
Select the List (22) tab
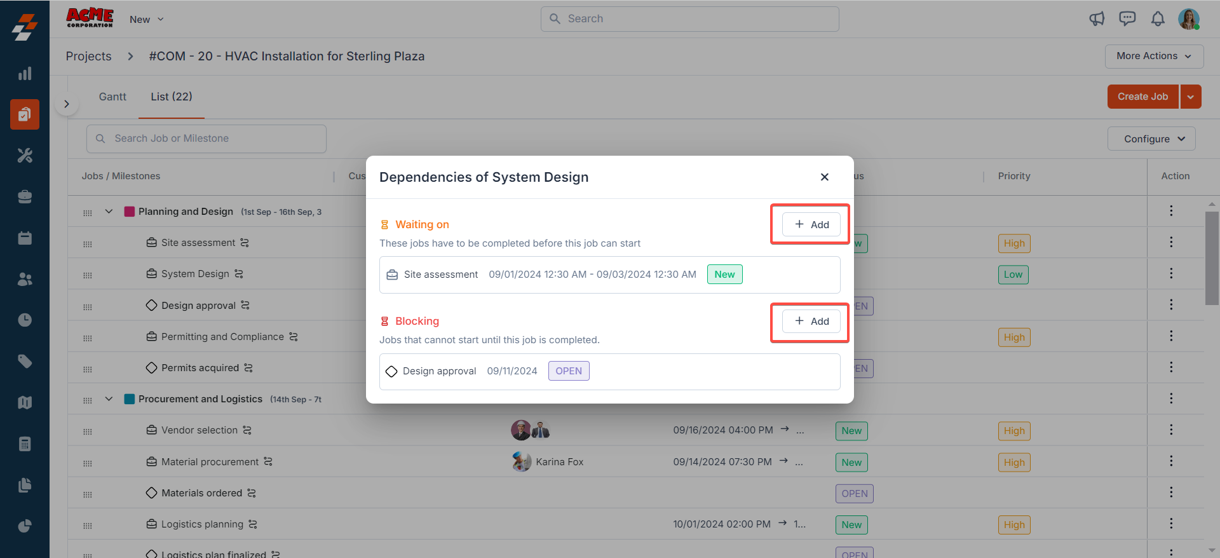[171, 97]
